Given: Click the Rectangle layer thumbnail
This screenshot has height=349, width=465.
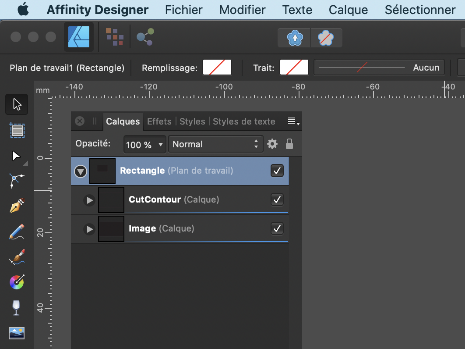Looking at the screenshot, I should (x=102, y=171).
